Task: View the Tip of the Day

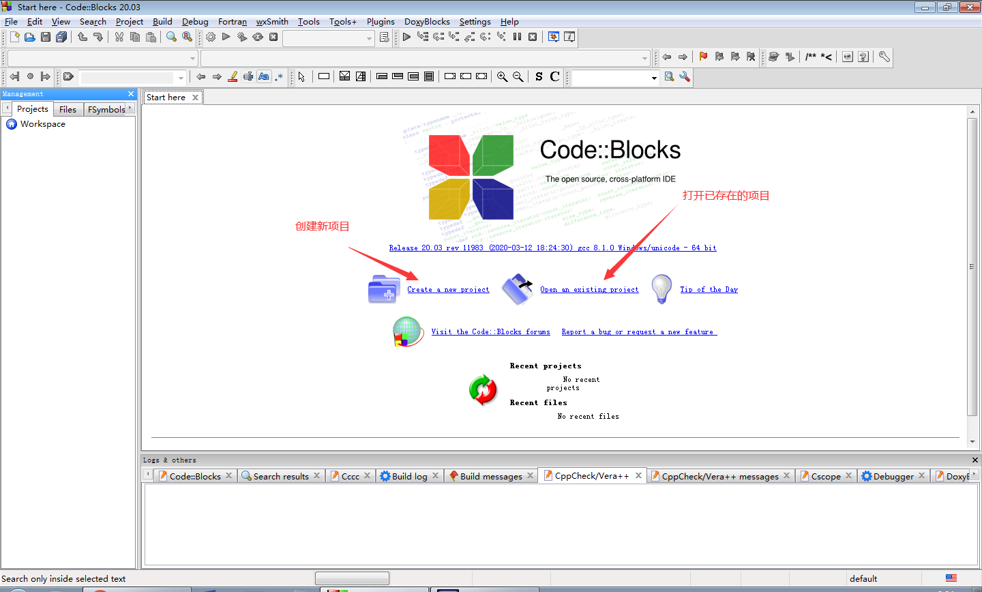Action: [709, 289]
